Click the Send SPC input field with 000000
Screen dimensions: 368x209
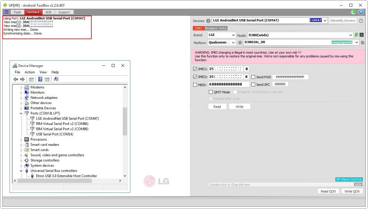[x=280, y=84]
